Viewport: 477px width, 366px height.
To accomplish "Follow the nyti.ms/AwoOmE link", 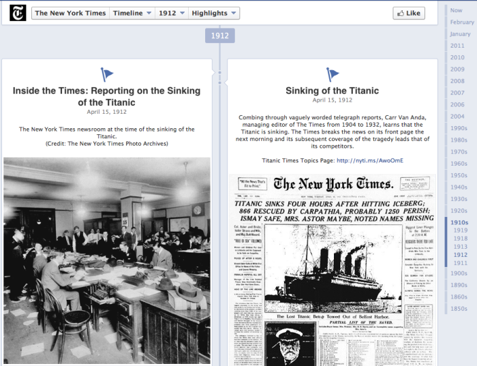I will pyautogui.click(x=370, y=160).
